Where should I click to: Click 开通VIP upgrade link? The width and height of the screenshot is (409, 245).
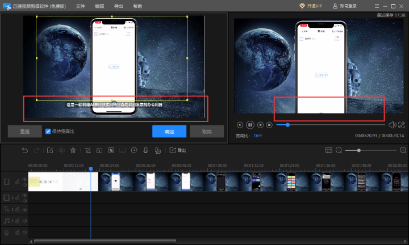pos(311,6)
